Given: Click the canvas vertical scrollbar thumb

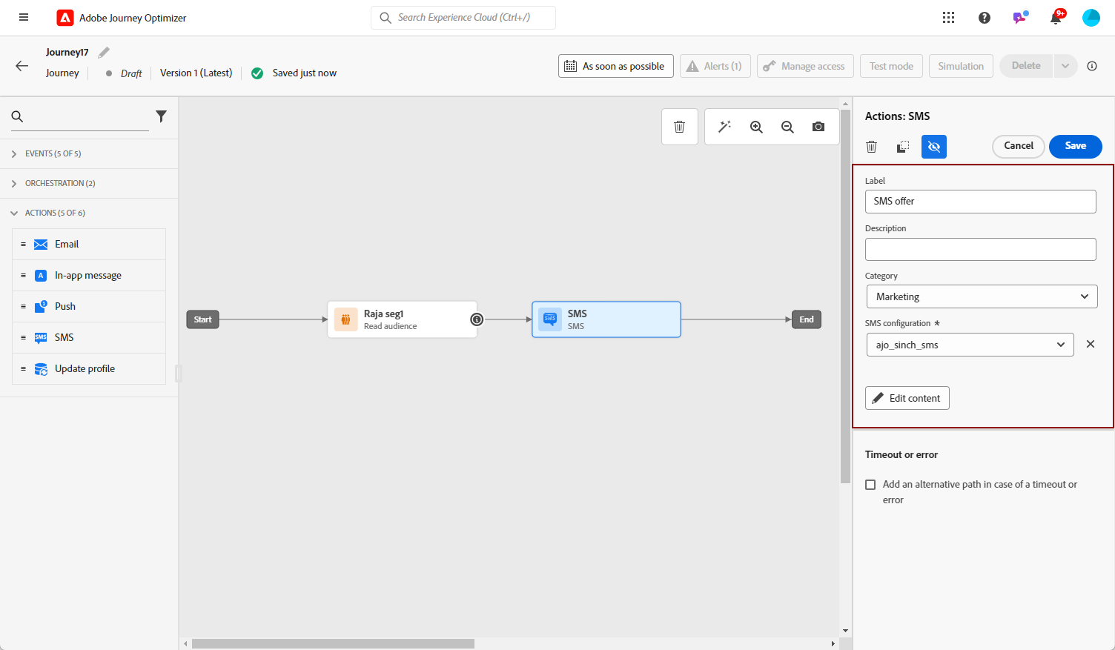Looking at the screenshot, I should (x=845, y=296).
